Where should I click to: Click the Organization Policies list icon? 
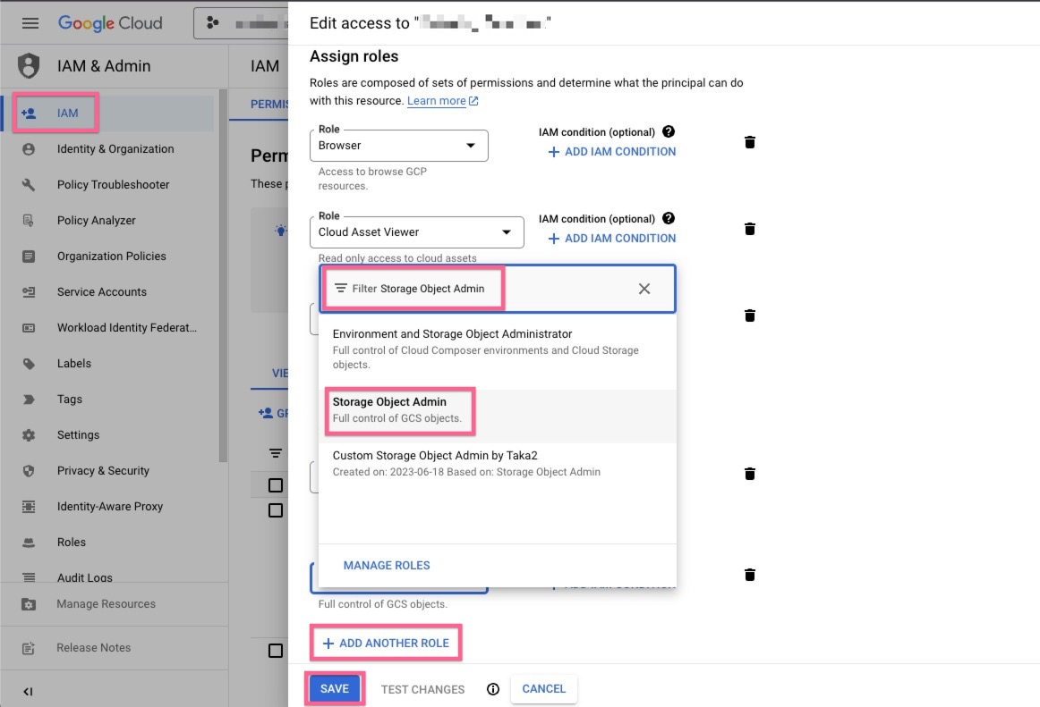click(29, 257)
